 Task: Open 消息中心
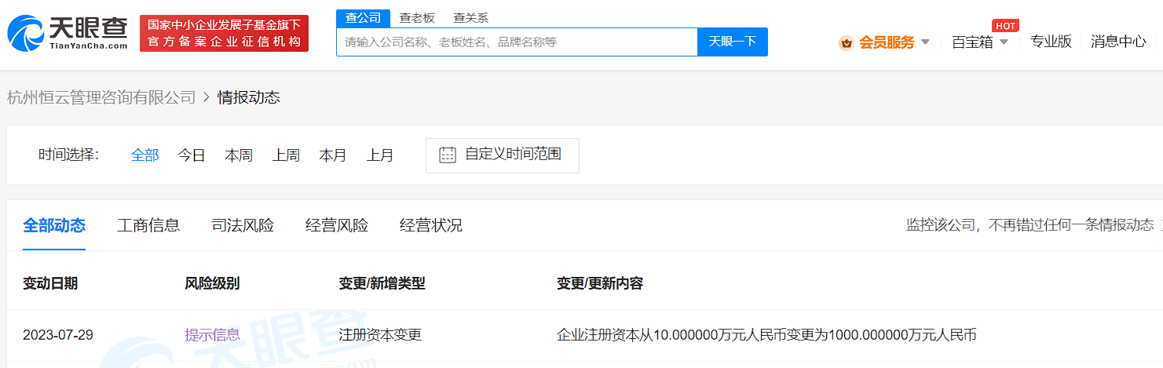pos(1118,42)
